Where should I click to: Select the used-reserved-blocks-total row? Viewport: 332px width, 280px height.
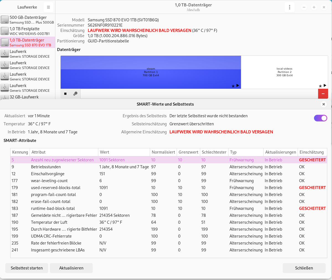[x=169, y=188]
